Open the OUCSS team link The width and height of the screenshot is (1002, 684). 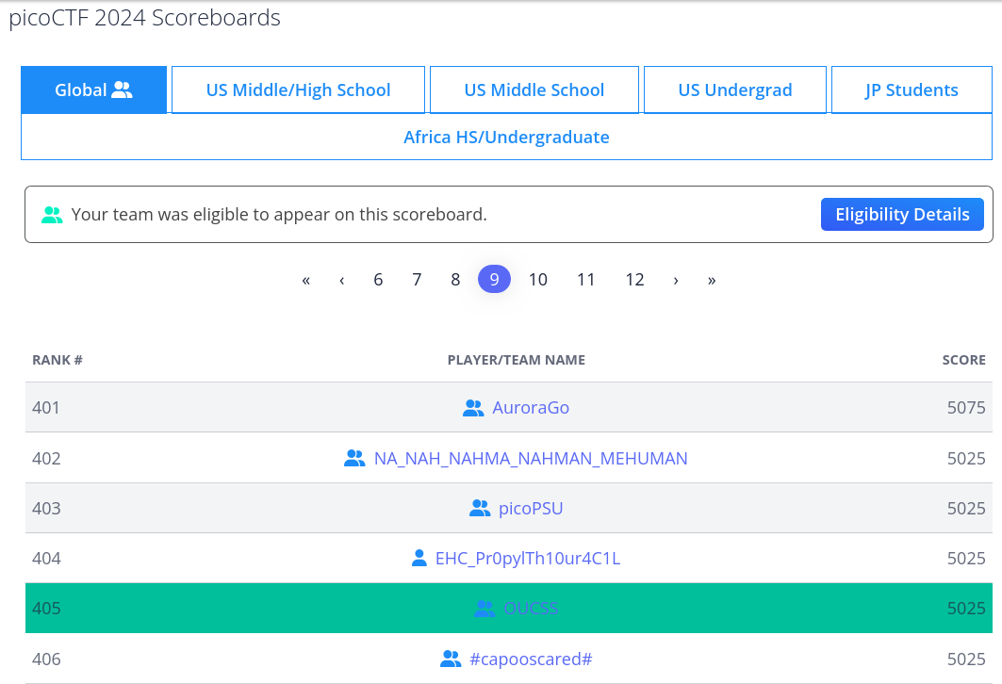(531, 608)
